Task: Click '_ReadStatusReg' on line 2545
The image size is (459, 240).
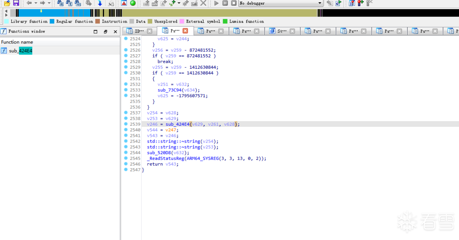Action: [166, 158]
